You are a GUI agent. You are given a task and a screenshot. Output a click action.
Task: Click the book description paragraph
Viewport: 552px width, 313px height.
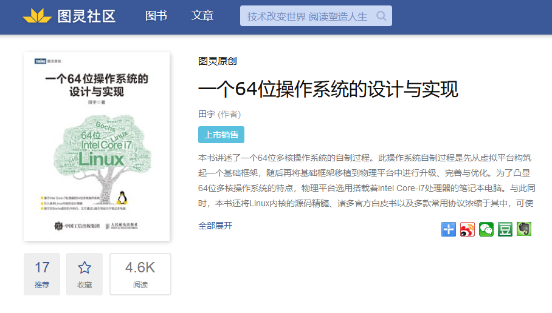(367, 181)
